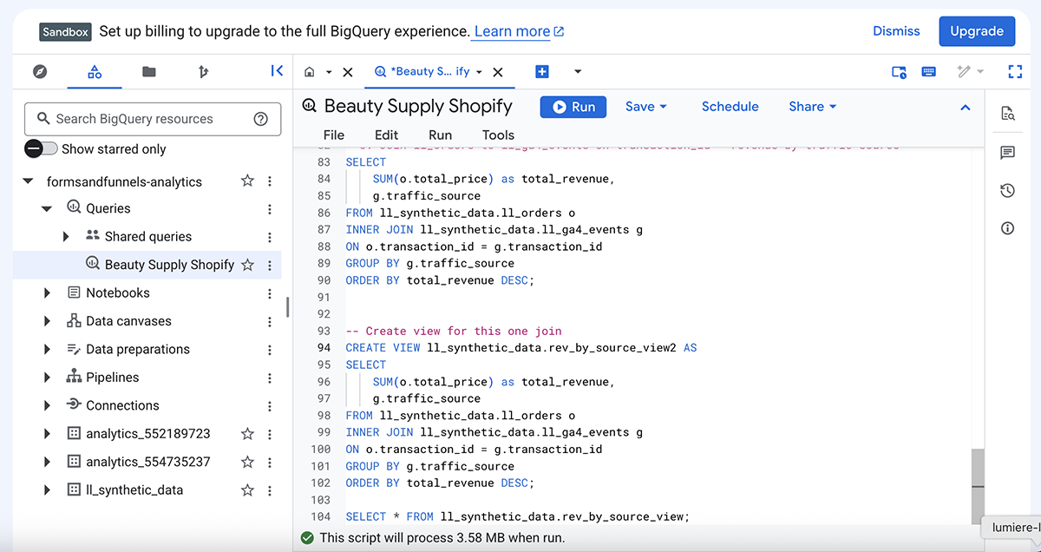Open the Save dropdown
1041x552 pixels.
coord(646,106)
